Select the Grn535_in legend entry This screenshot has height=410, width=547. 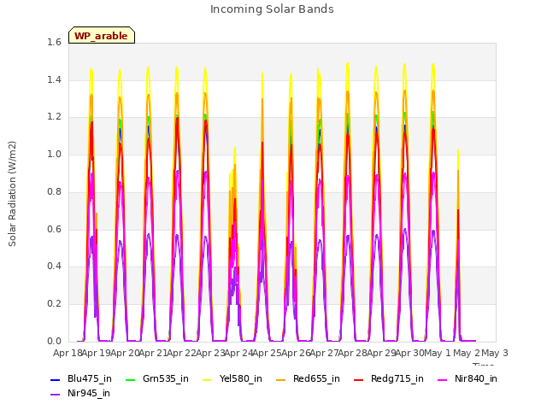157,378
